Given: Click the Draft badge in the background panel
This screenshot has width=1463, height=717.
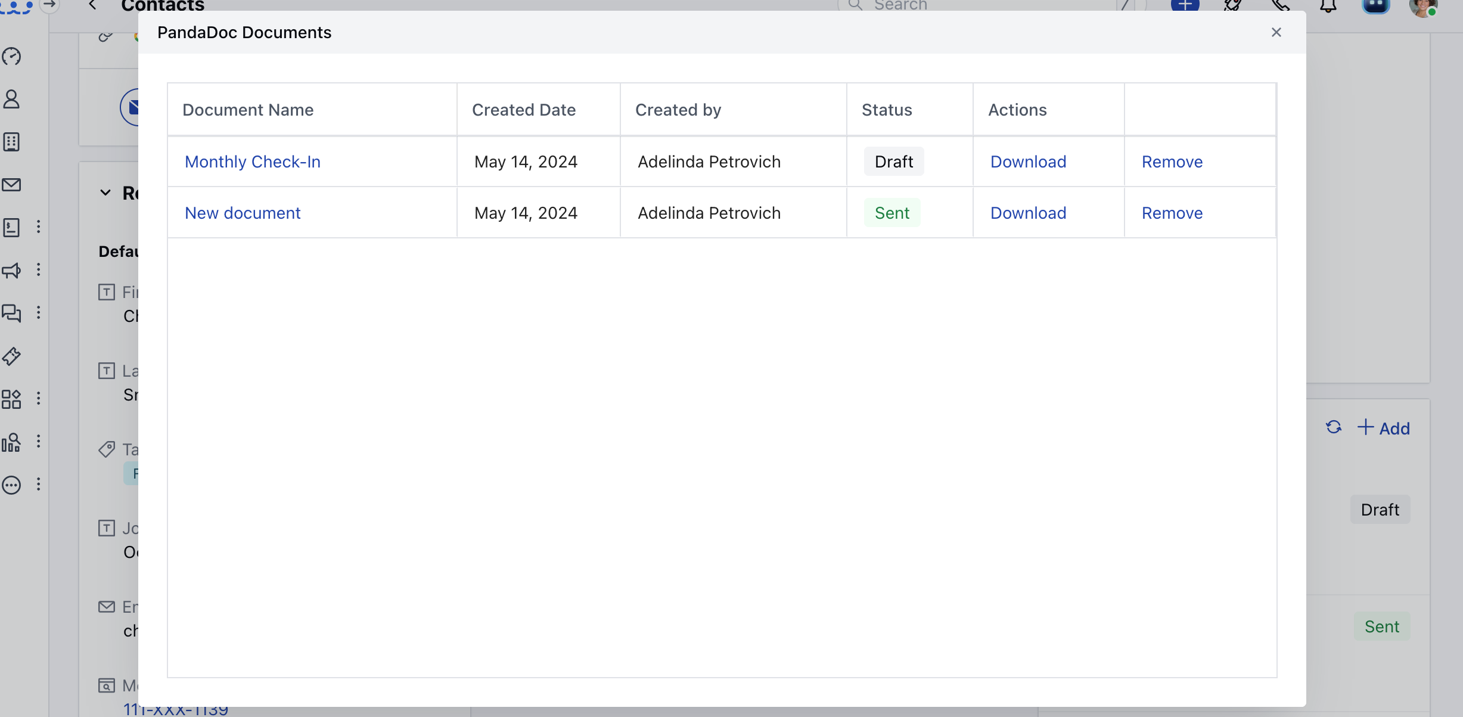Looking at the screenshot, I should point(1380,510).
